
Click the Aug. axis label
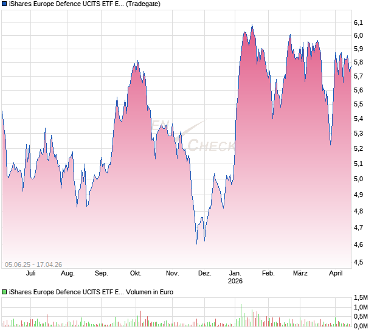(x=68, y=274)
